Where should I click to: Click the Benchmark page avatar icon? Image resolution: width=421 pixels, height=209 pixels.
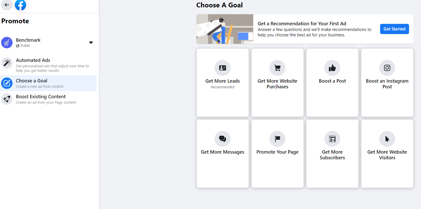[7, 43]
